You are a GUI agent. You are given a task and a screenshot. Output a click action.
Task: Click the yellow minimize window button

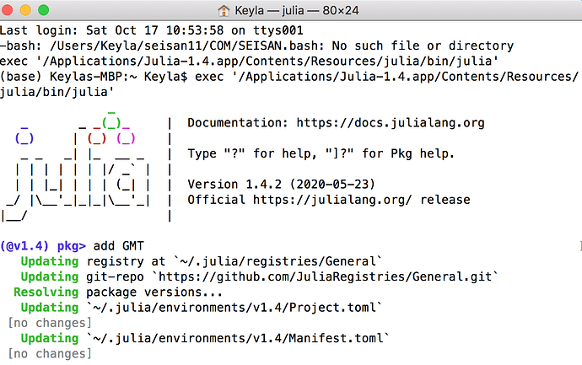pos(25,10)
